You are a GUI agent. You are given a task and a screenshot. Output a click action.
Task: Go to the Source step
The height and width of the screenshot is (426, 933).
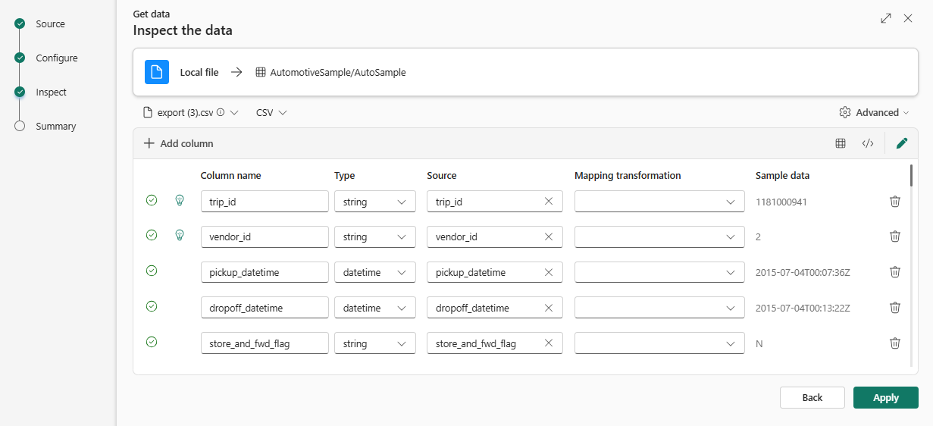(50, 24)
